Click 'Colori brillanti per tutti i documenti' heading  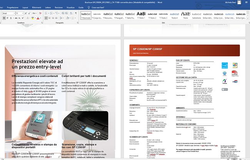tap(84, 76)
